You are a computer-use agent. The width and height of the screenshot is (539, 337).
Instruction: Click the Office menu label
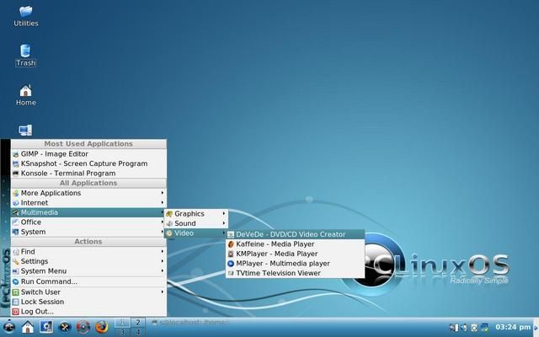31,222
